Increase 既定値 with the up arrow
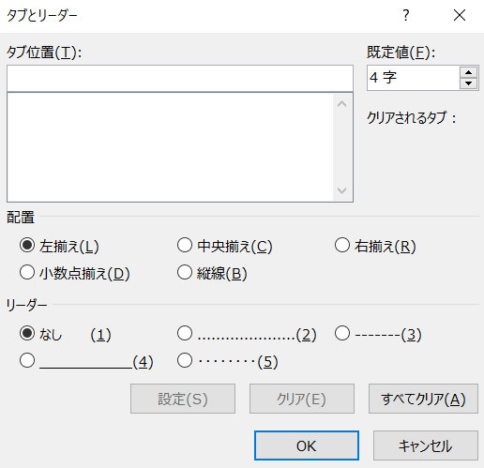 click(468, 73)
